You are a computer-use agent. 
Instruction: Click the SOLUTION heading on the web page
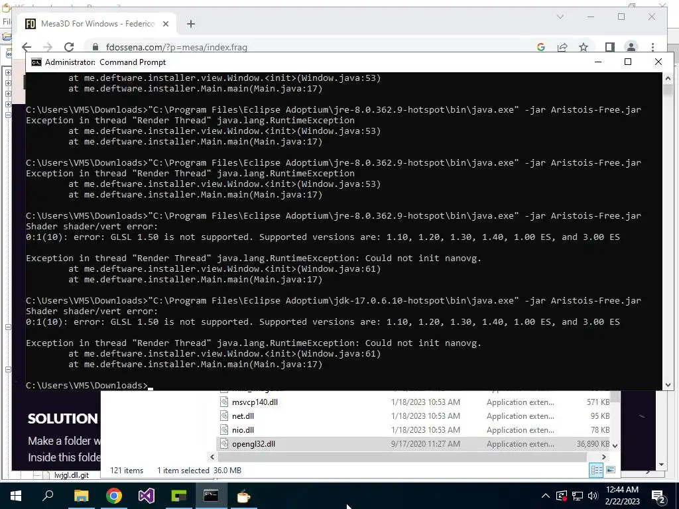[x=63, y=419]
